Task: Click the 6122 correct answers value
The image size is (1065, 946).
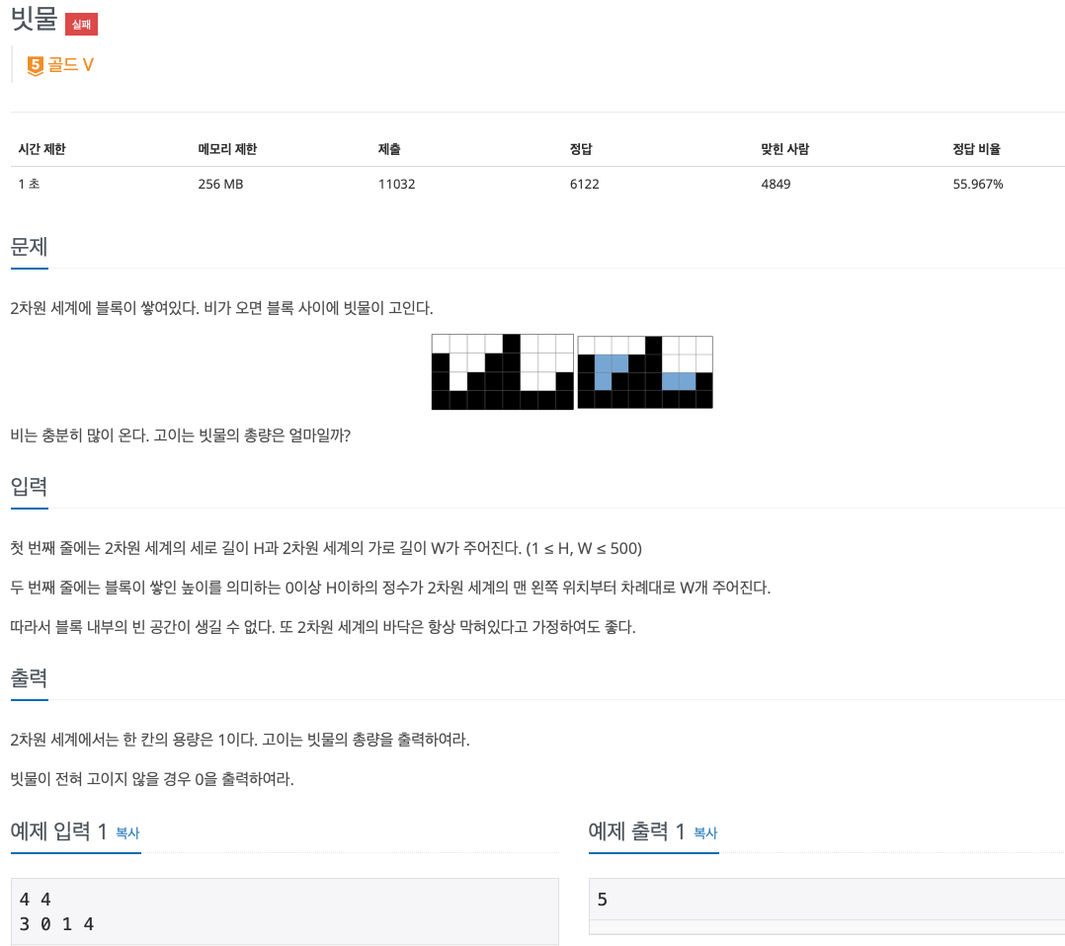Action: click(585, 184)
